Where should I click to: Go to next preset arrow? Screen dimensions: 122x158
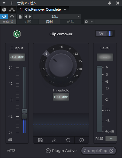[30, 16]
